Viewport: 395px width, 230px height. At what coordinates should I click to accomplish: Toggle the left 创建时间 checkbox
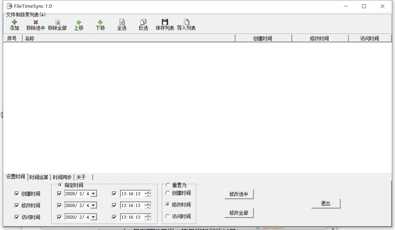[17, 194]
